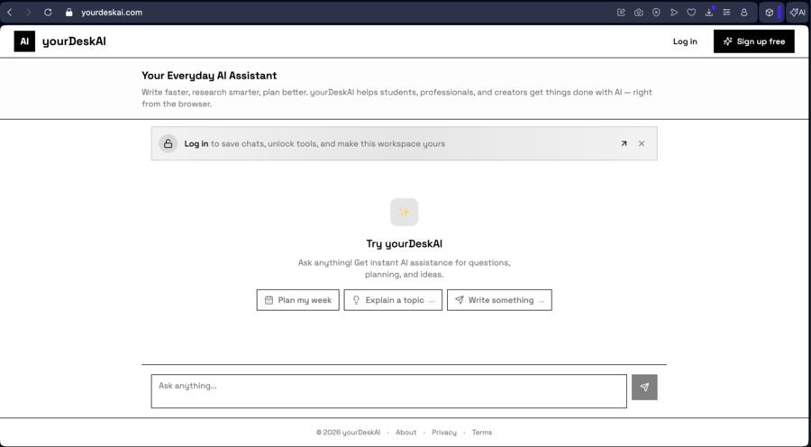Focus the Ask anything input field
The height and width of the screenshot is (447, 811).
(x=388, y=391)
